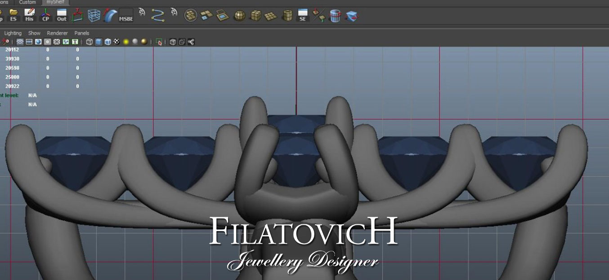The image size is (609, 280).
Task: Click the first white feather script icon
Action: pos(142,13)
